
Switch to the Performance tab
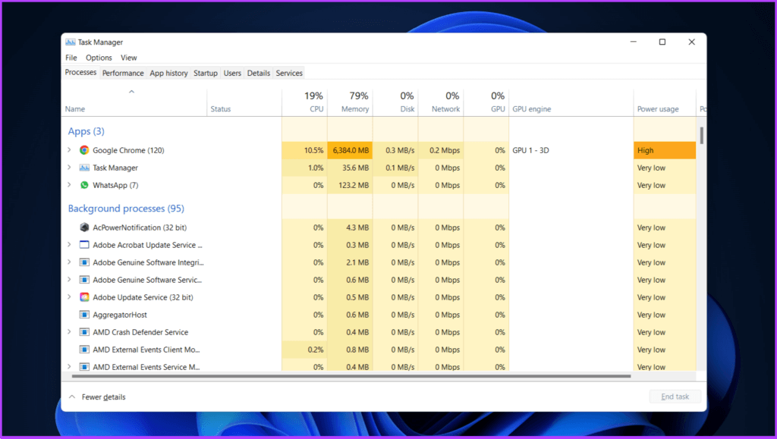coord(123,73)
